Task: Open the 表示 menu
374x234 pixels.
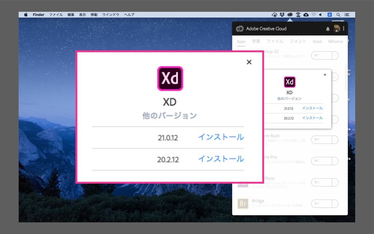Action: (x=83, y=15)
